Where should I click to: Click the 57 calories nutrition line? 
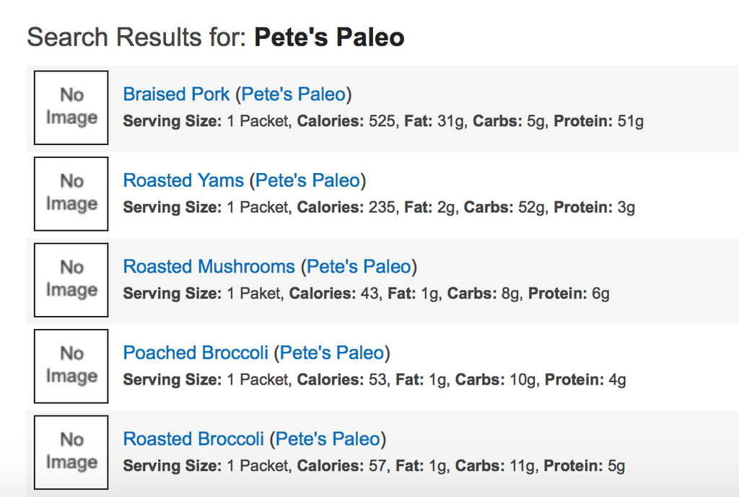pos(374,466)
